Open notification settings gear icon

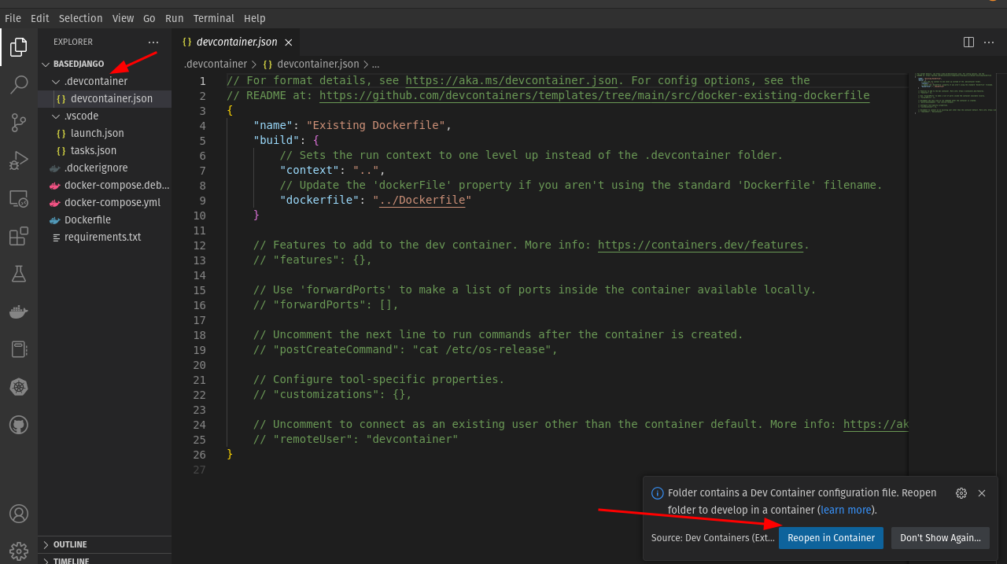961,493
